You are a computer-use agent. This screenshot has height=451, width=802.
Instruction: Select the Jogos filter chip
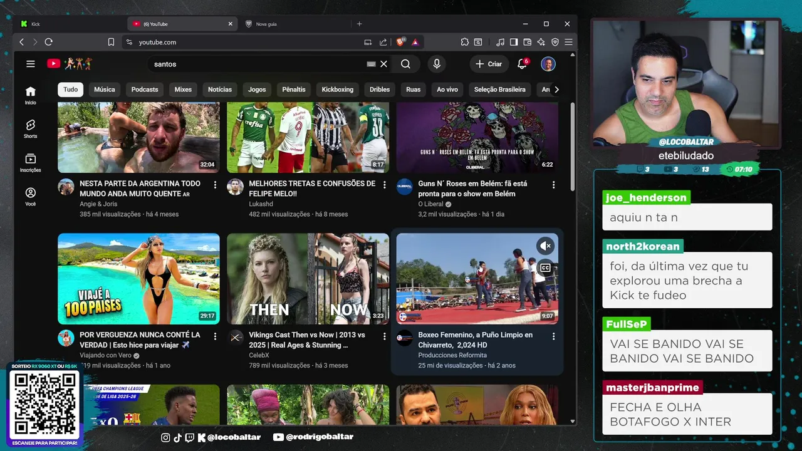(x=257, y=90)
